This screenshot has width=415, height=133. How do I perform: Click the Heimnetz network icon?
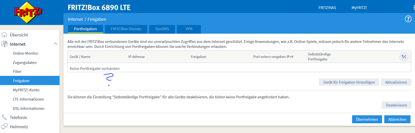pyautogui.click(x=4, y=127)
